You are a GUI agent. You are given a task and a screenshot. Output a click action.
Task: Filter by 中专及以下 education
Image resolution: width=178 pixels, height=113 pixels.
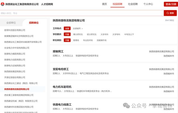[x=129, y=34]
